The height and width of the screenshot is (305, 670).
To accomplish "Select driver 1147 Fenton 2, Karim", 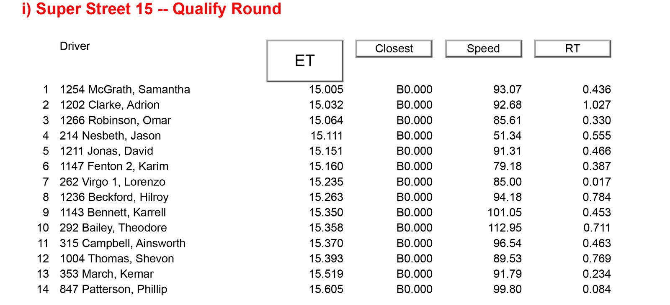I will (114, 166).
